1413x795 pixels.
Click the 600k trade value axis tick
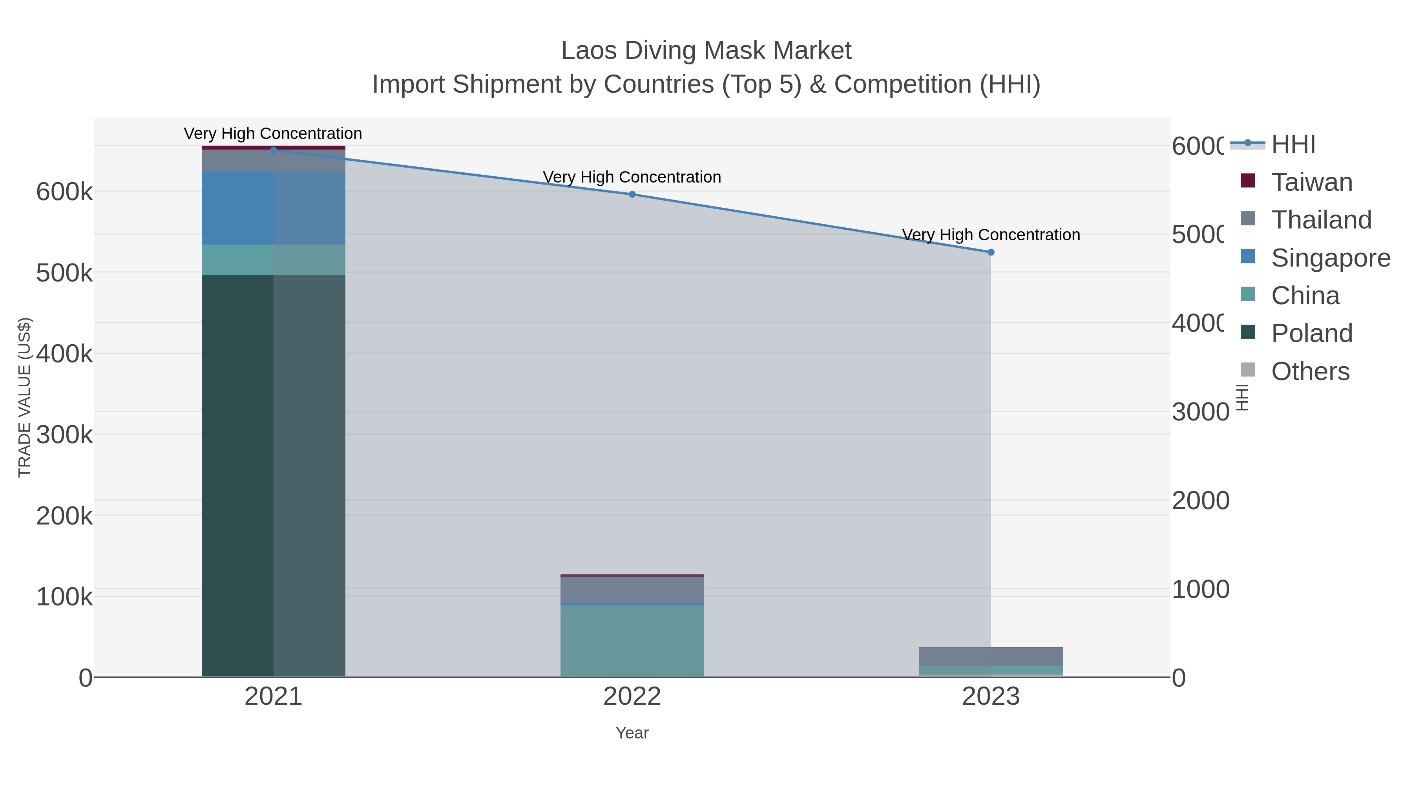64,192
